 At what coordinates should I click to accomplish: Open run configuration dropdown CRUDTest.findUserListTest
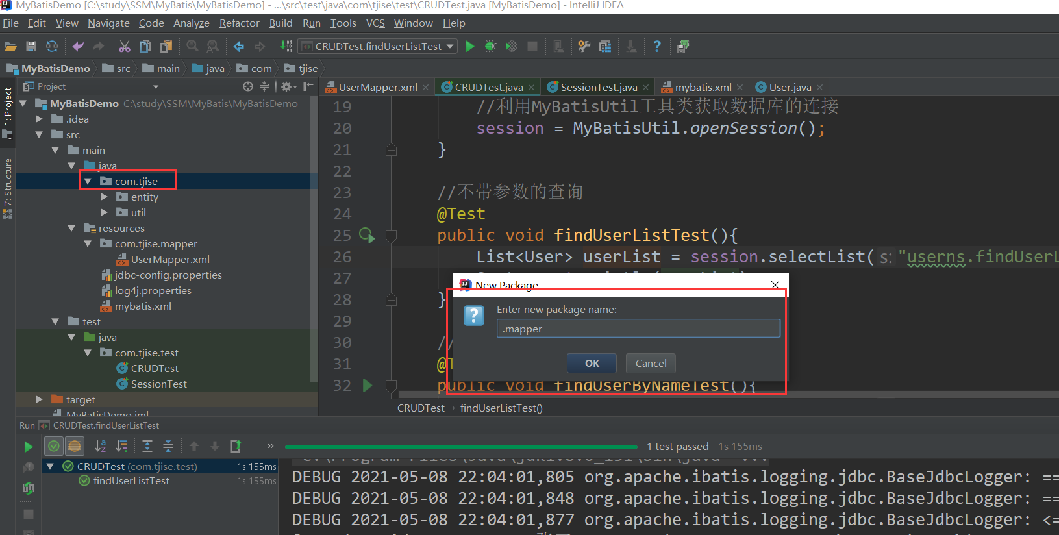tap(378, 46)
